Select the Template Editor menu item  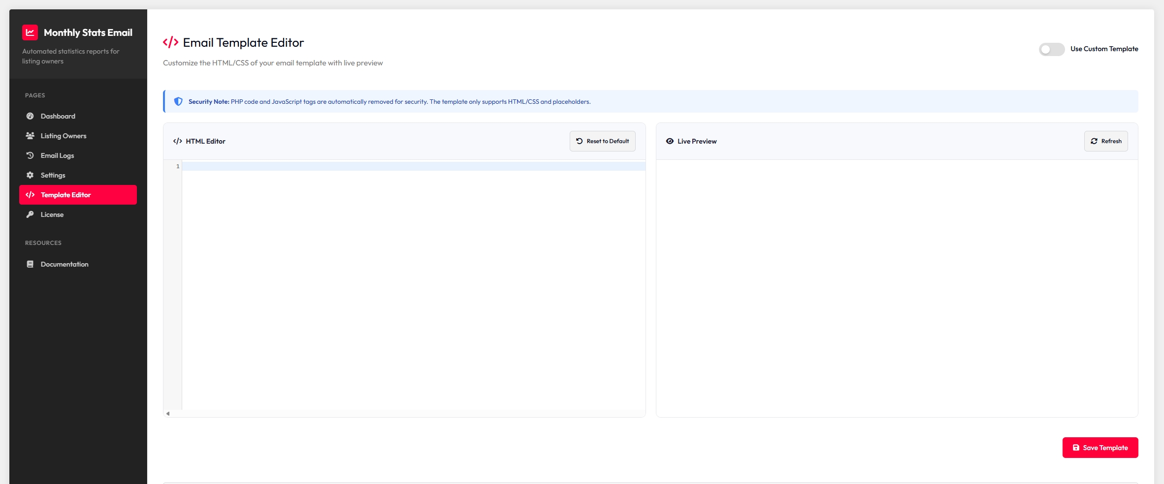pos(78,195)
